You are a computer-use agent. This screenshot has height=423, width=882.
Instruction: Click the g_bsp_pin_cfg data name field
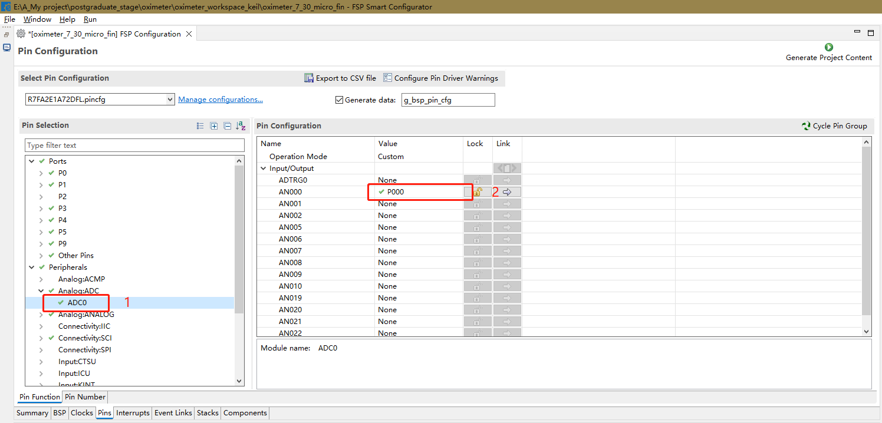coord(448,100)
